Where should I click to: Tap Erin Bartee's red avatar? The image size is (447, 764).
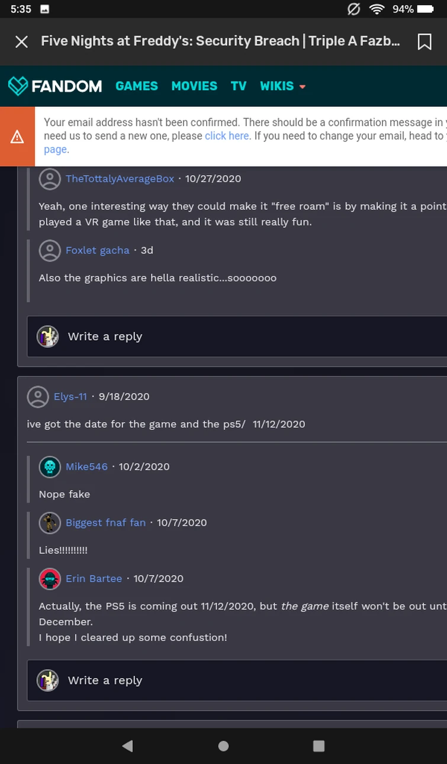pyautogui.click(x=50, y=578)
